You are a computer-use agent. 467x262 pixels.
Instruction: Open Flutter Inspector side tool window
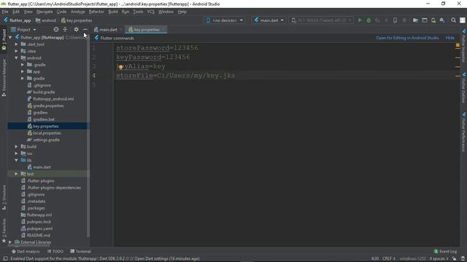pos(464,46)
